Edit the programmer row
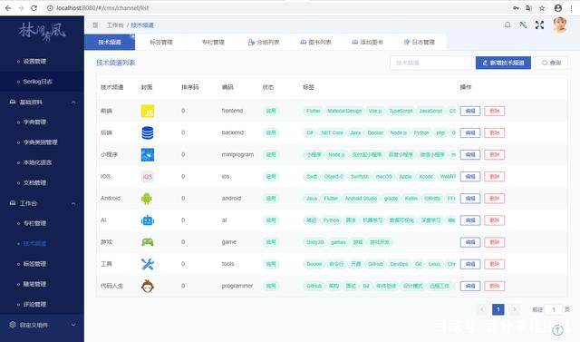 tap(470, 286)
